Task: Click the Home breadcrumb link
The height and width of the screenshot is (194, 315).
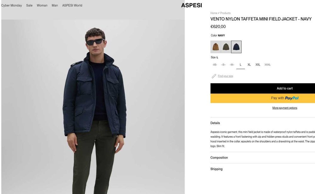Action: [x=214, y=13]
